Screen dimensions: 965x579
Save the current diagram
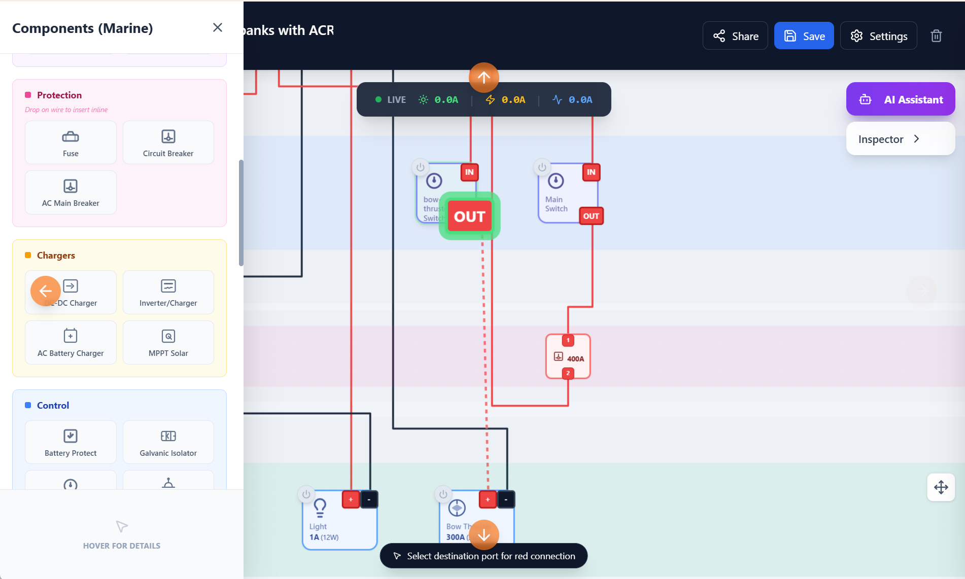[804, 35]
